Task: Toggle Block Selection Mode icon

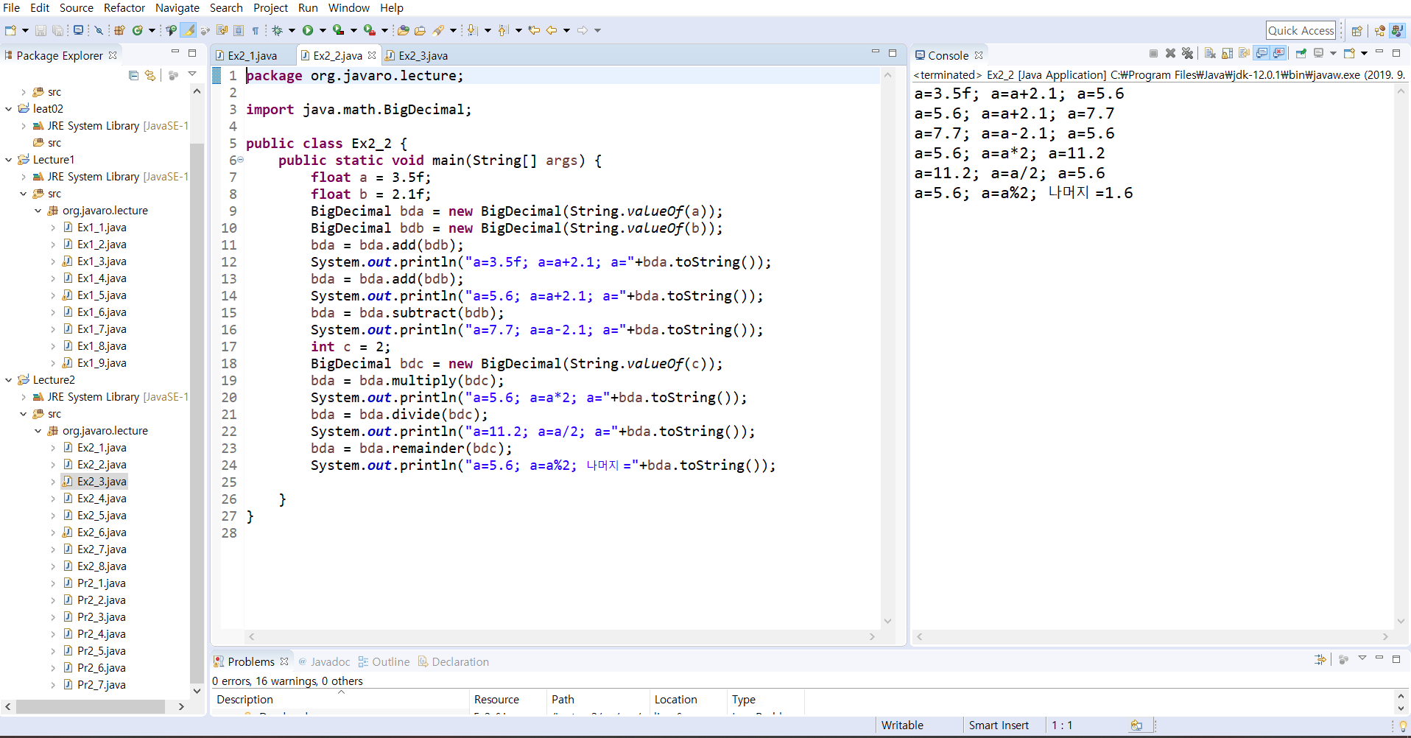Action: coord(239,30)
